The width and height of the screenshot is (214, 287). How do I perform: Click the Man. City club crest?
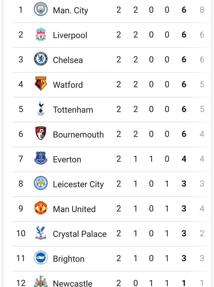pos(41,9)
